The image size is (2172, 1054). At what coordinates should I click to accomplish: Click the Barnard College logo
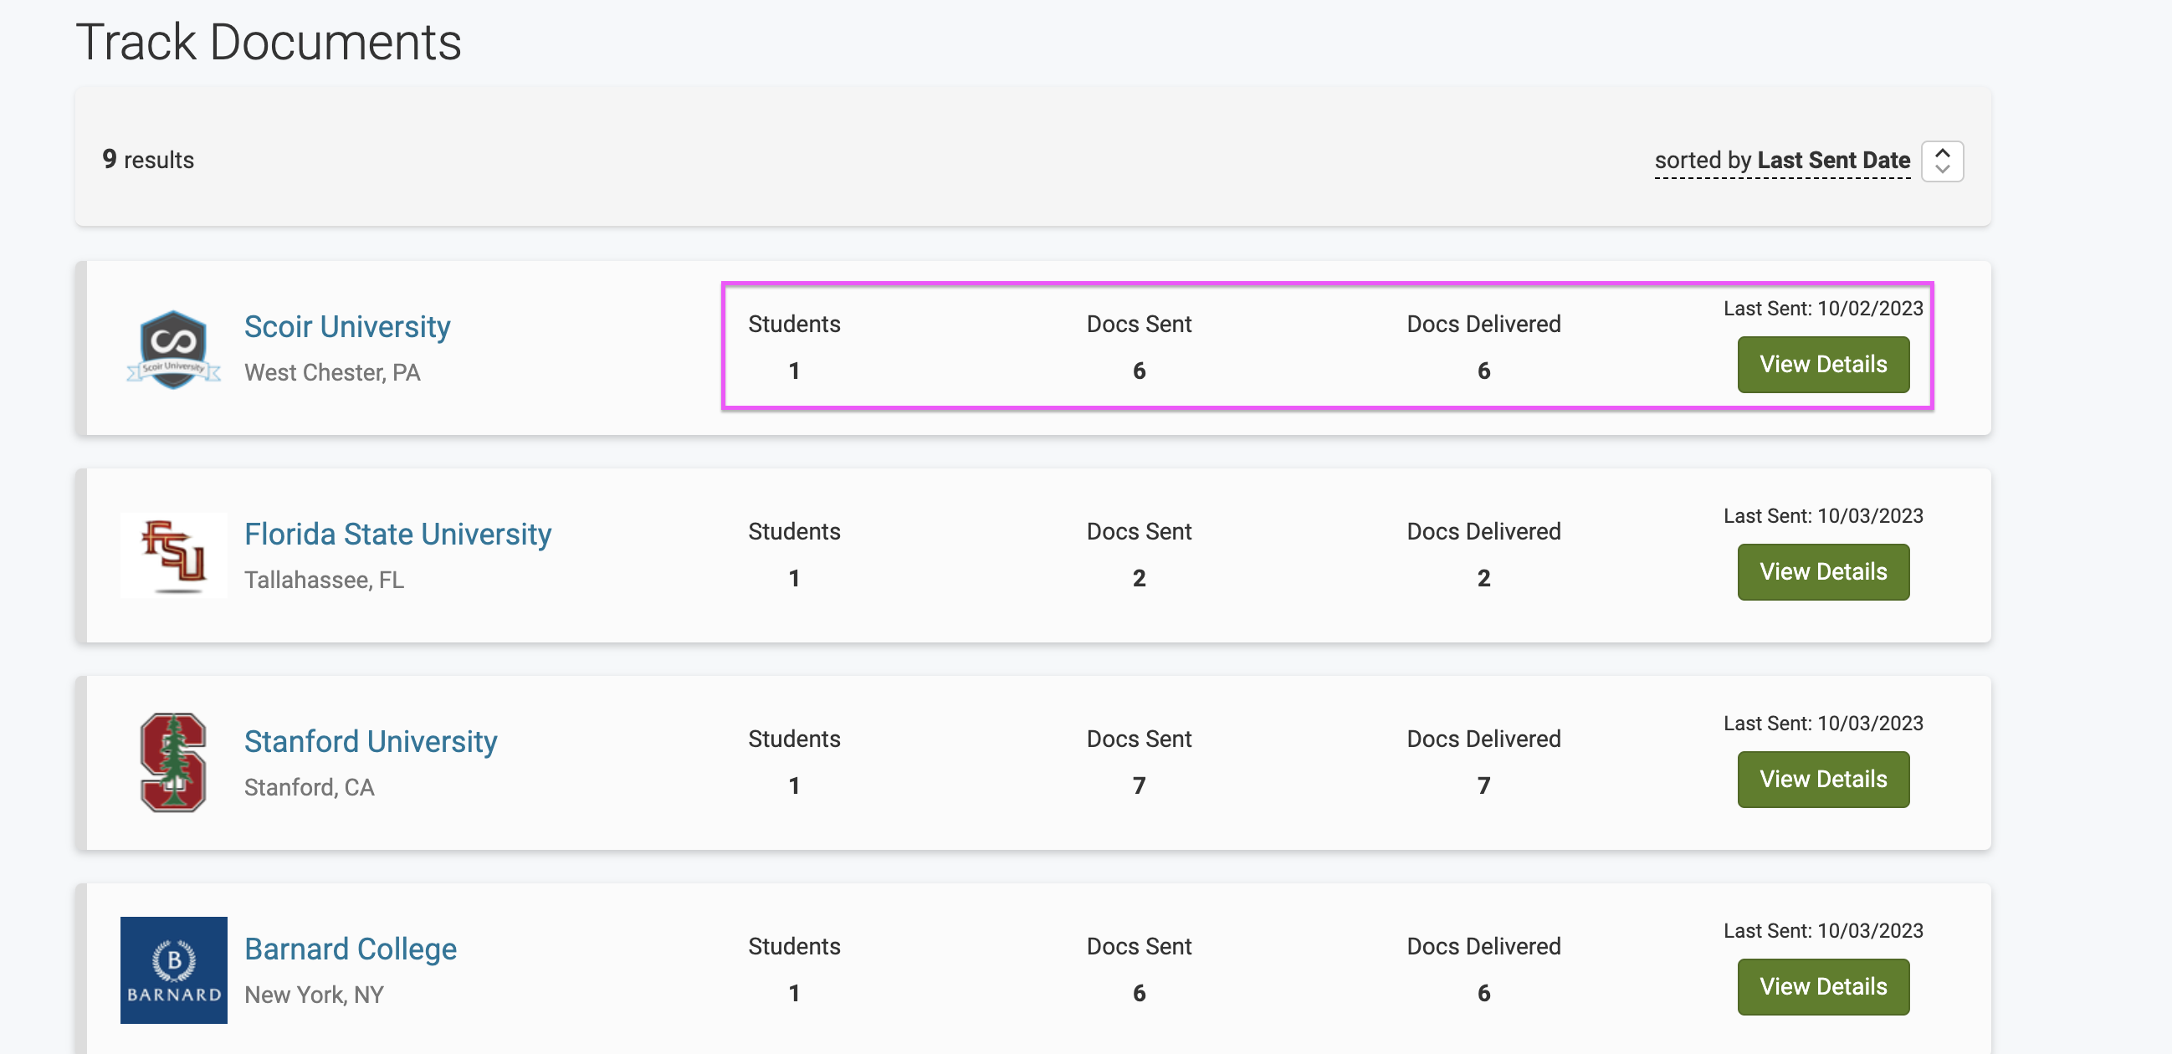(x=174, y=970)
